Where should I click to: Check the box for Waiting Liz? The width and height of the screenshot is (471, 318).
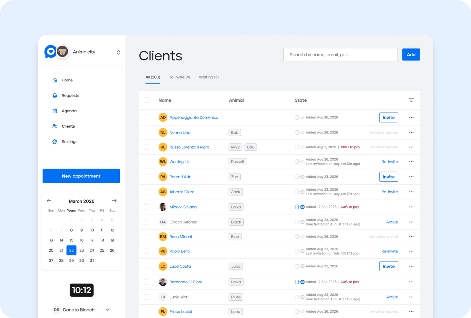(147, 162)
